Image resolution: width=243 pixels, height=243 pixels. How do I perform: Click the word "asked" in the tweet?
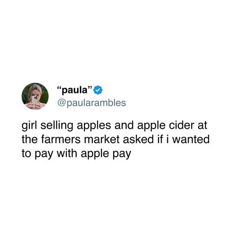(x=138, y=139)
